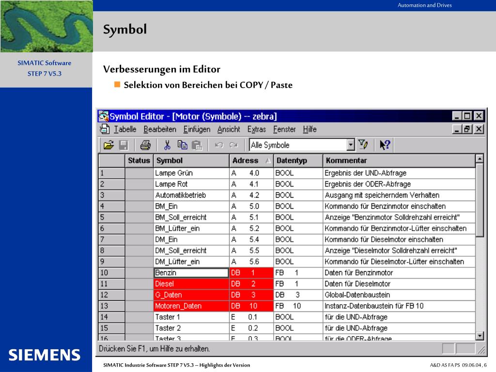Click the Taster 2 symbol cell
The height and width of the screenshot is (372, 496).
pos(191,328)
